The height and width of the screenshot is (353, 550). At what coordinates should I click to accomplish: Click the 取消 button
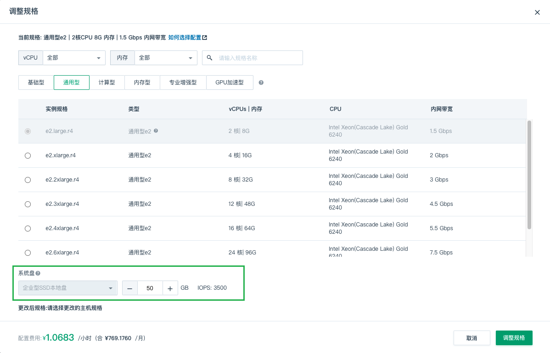coord(472,338)
